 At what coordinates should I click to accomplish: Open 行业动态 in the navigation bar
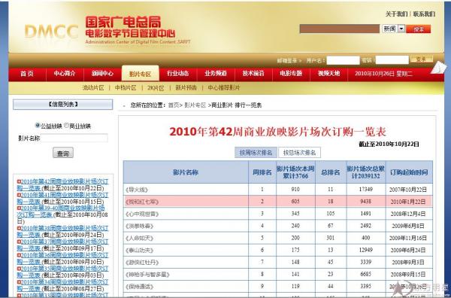(177, 74)
